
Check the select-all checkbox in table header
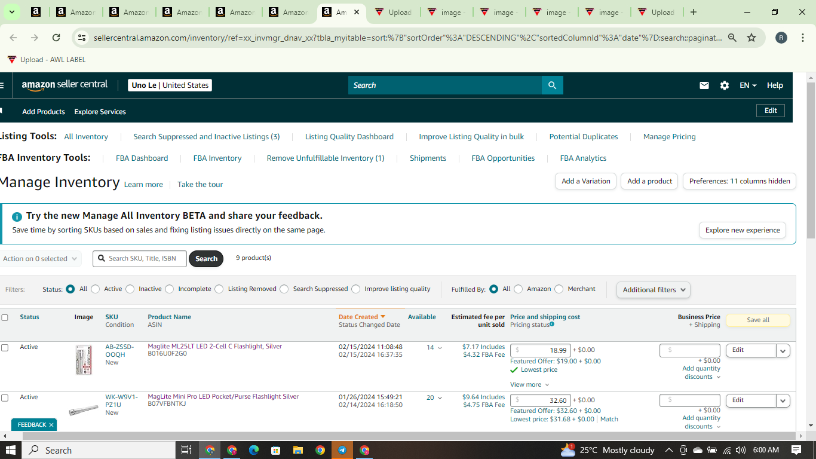coord(5,317)
